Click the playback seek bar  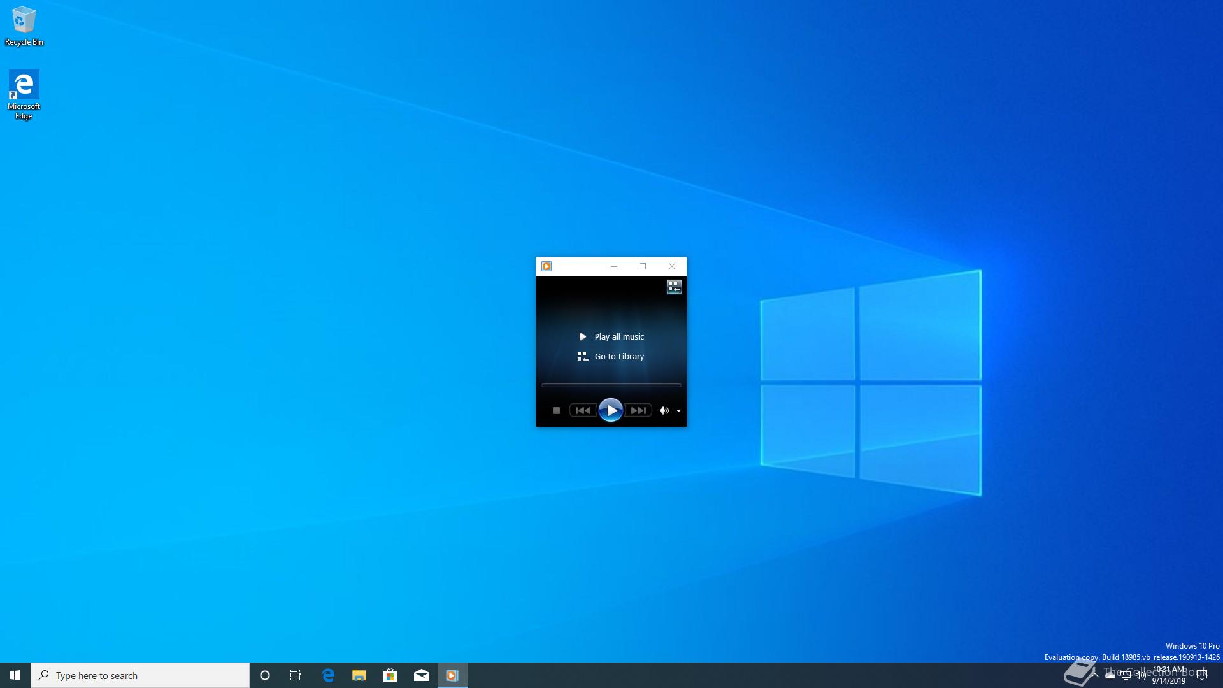pyautogui.click(x=611, y=385)
